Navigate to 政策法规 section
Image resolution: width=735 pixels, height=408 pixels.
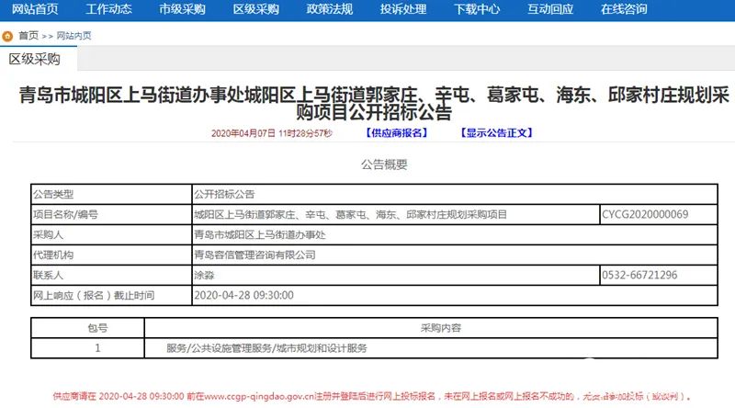pos(330,10)
